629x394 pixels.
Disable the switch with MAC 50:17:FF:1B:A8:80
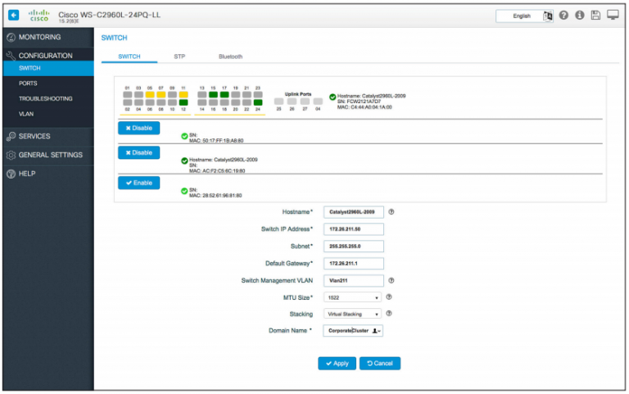pos(138,129)
